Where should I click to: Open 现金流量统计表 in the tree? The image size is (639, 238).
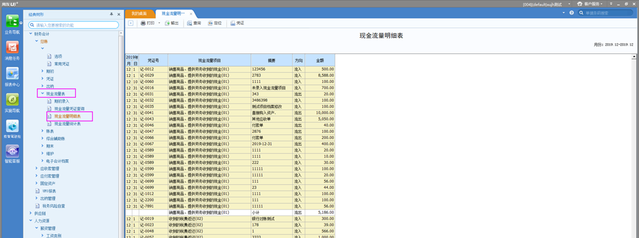[x=67, y=124]
